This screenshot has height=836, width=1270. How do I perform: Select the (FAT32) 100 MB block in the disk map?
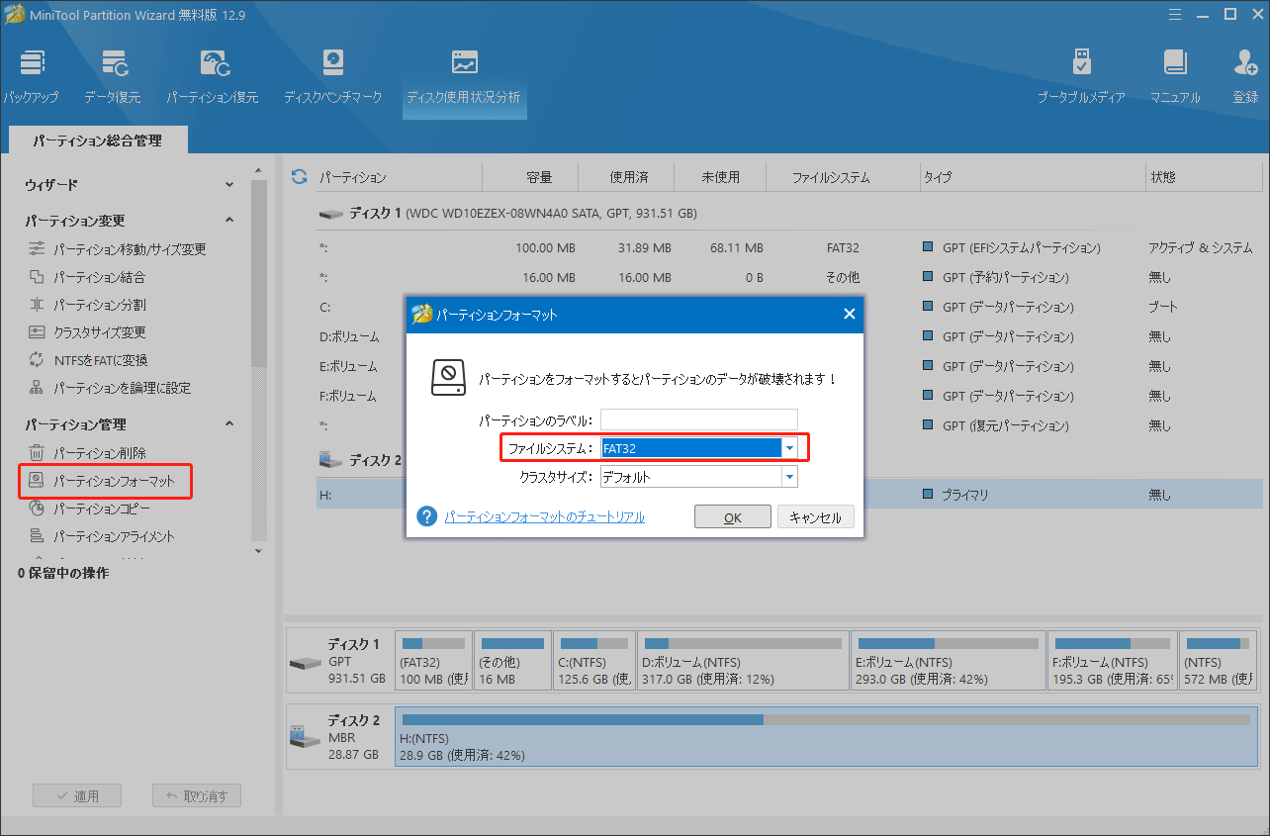(433, 661)
